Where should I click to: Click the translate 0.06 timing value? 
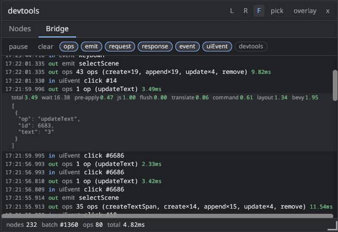[190, 98]
